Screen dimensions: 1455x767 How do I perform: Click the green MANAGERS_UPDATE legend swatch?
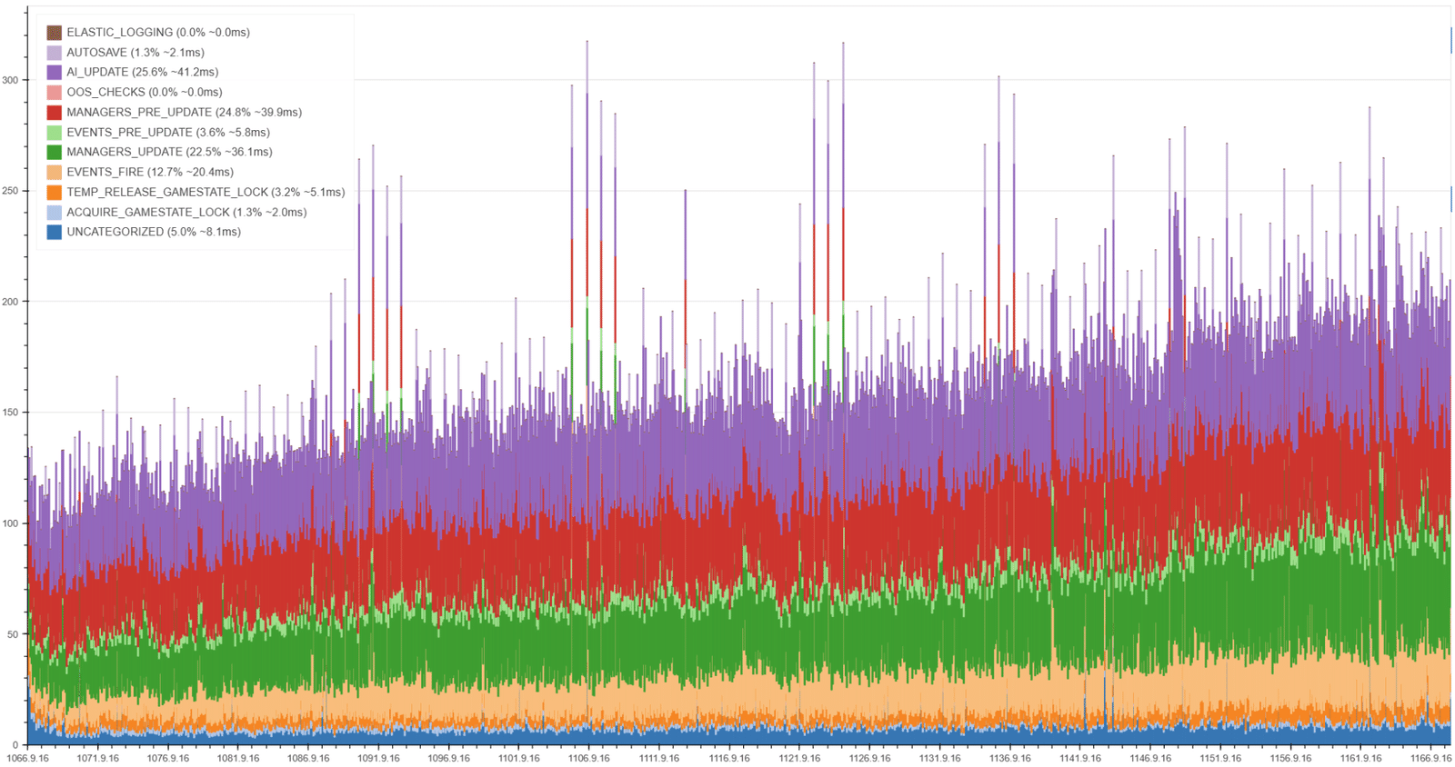click(55, 153)
